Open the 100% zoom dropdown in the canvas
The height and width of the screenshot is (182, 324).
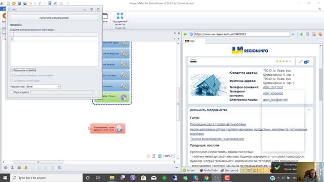[173, 156]
